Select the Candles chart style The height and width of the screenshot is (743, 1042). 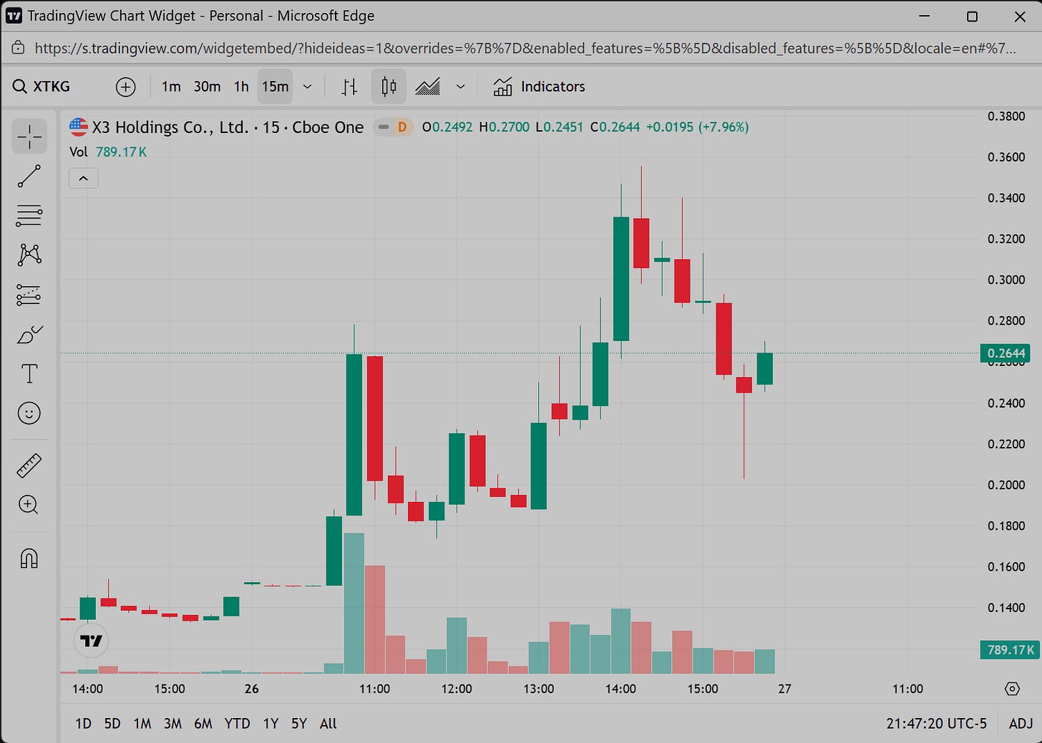pos(389,87)
